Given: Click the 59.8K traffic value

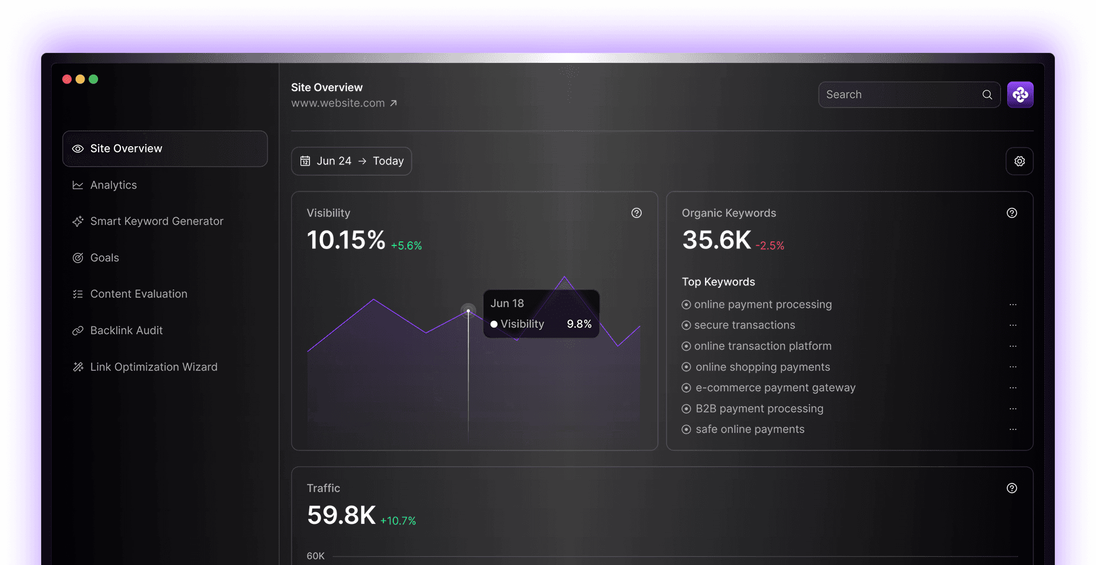Looking at the screenshot, I should [x=342, y=515].
